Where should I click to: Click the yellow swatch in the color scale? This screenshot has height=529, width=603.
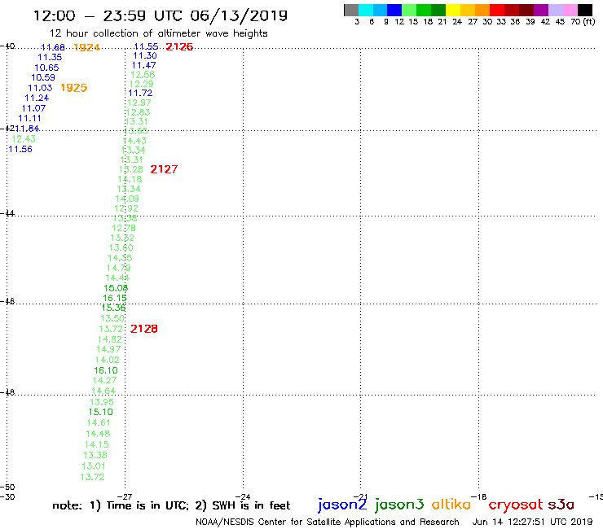[453, 10]
